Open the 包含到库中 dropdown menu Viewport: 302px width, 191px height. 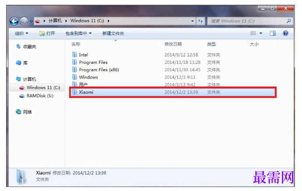[78, 34]
